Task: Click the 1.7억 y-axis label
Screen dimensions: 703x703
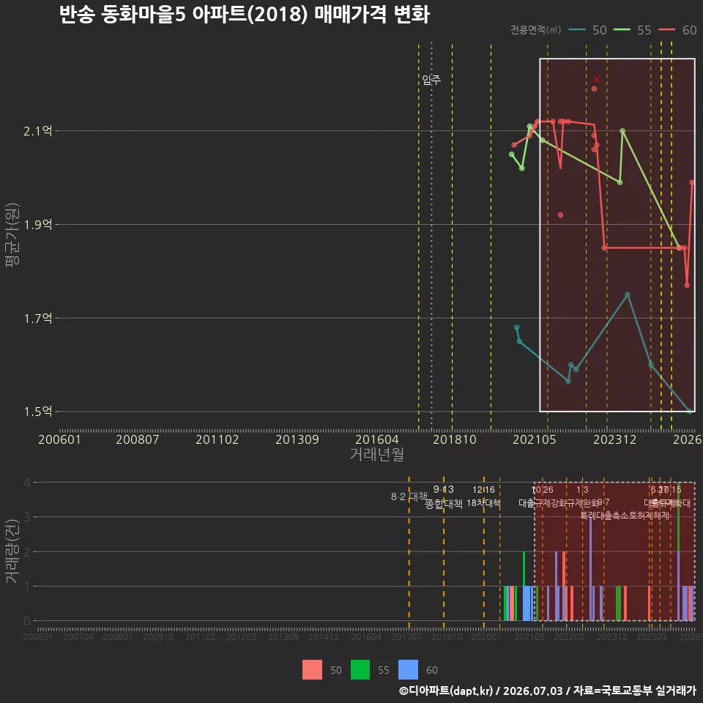Action: [x=38, y=319]
